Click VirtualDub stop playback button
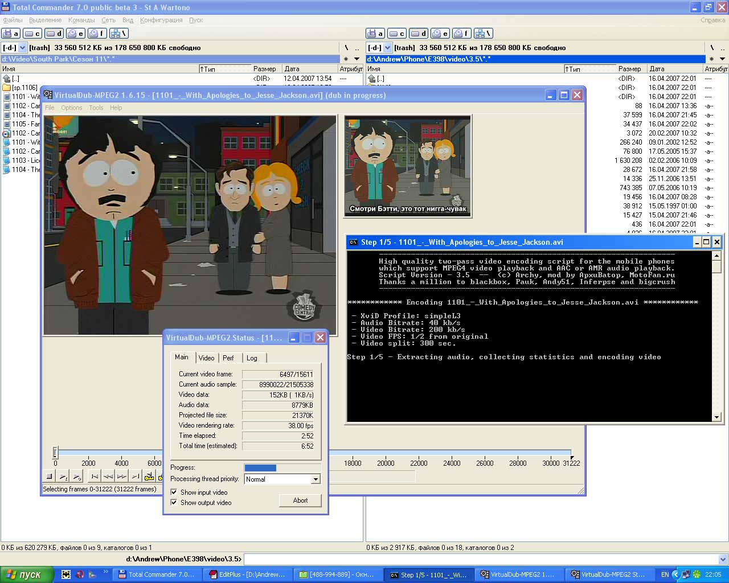Viewport: 729px width, 583px height. point(50,477)
